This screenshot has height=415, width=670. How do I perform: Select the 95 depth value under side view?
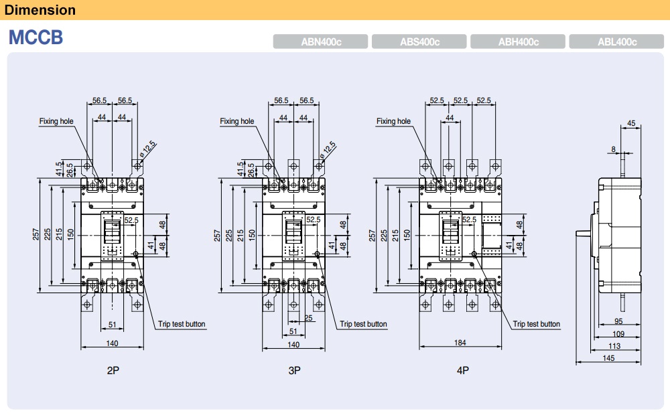[618, 321]
